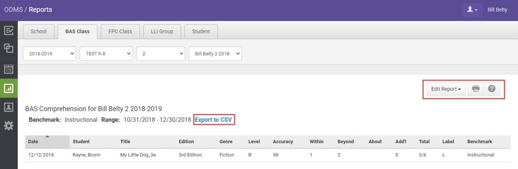Image resolution: width=518 pixels, height=169 pixels.
Task: Open the user account menu icon
Action: [x=472, y=10]
